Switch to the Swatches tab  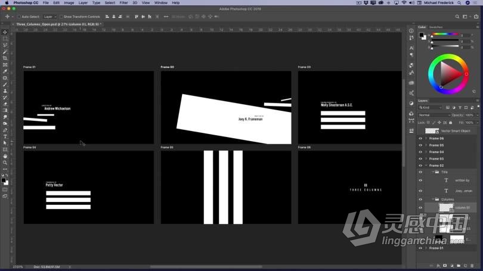pos(436,27)
